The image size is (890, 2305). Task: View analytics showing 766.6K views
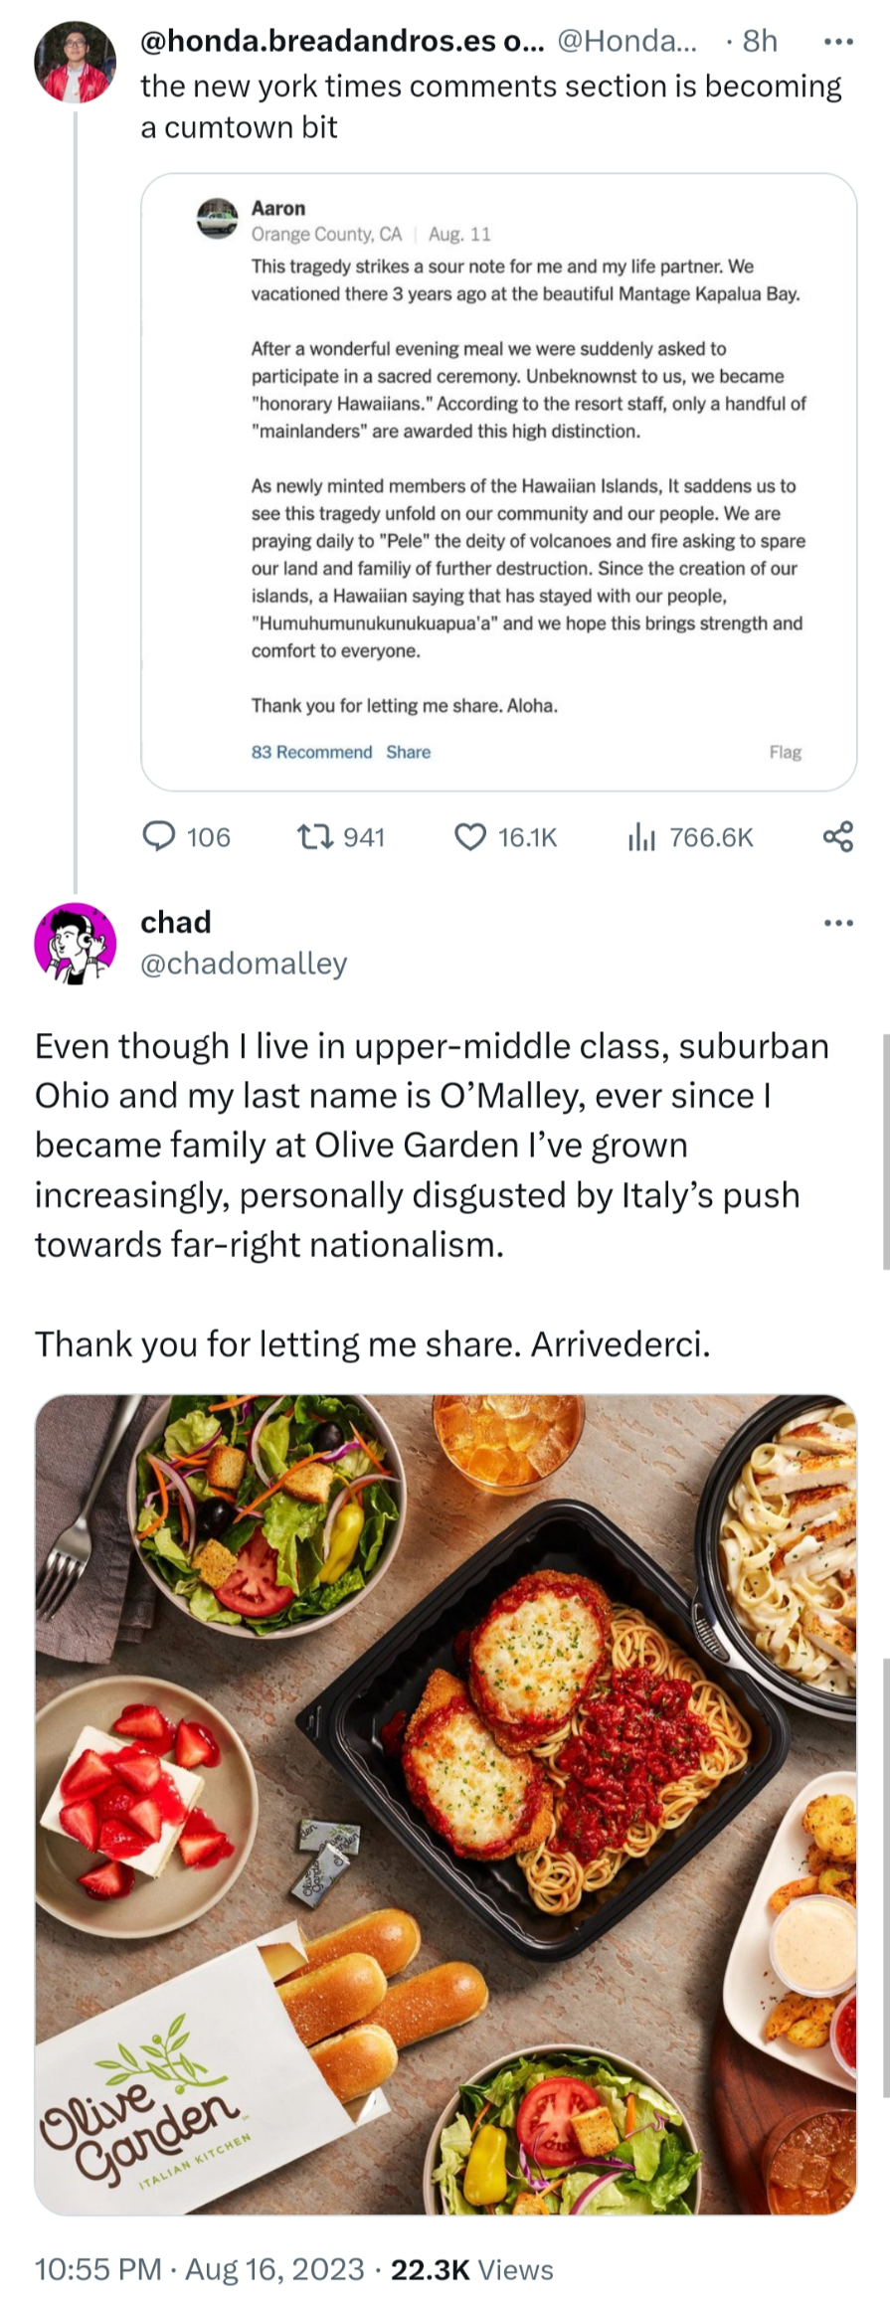pyautogui.click(x=642, y=837)
